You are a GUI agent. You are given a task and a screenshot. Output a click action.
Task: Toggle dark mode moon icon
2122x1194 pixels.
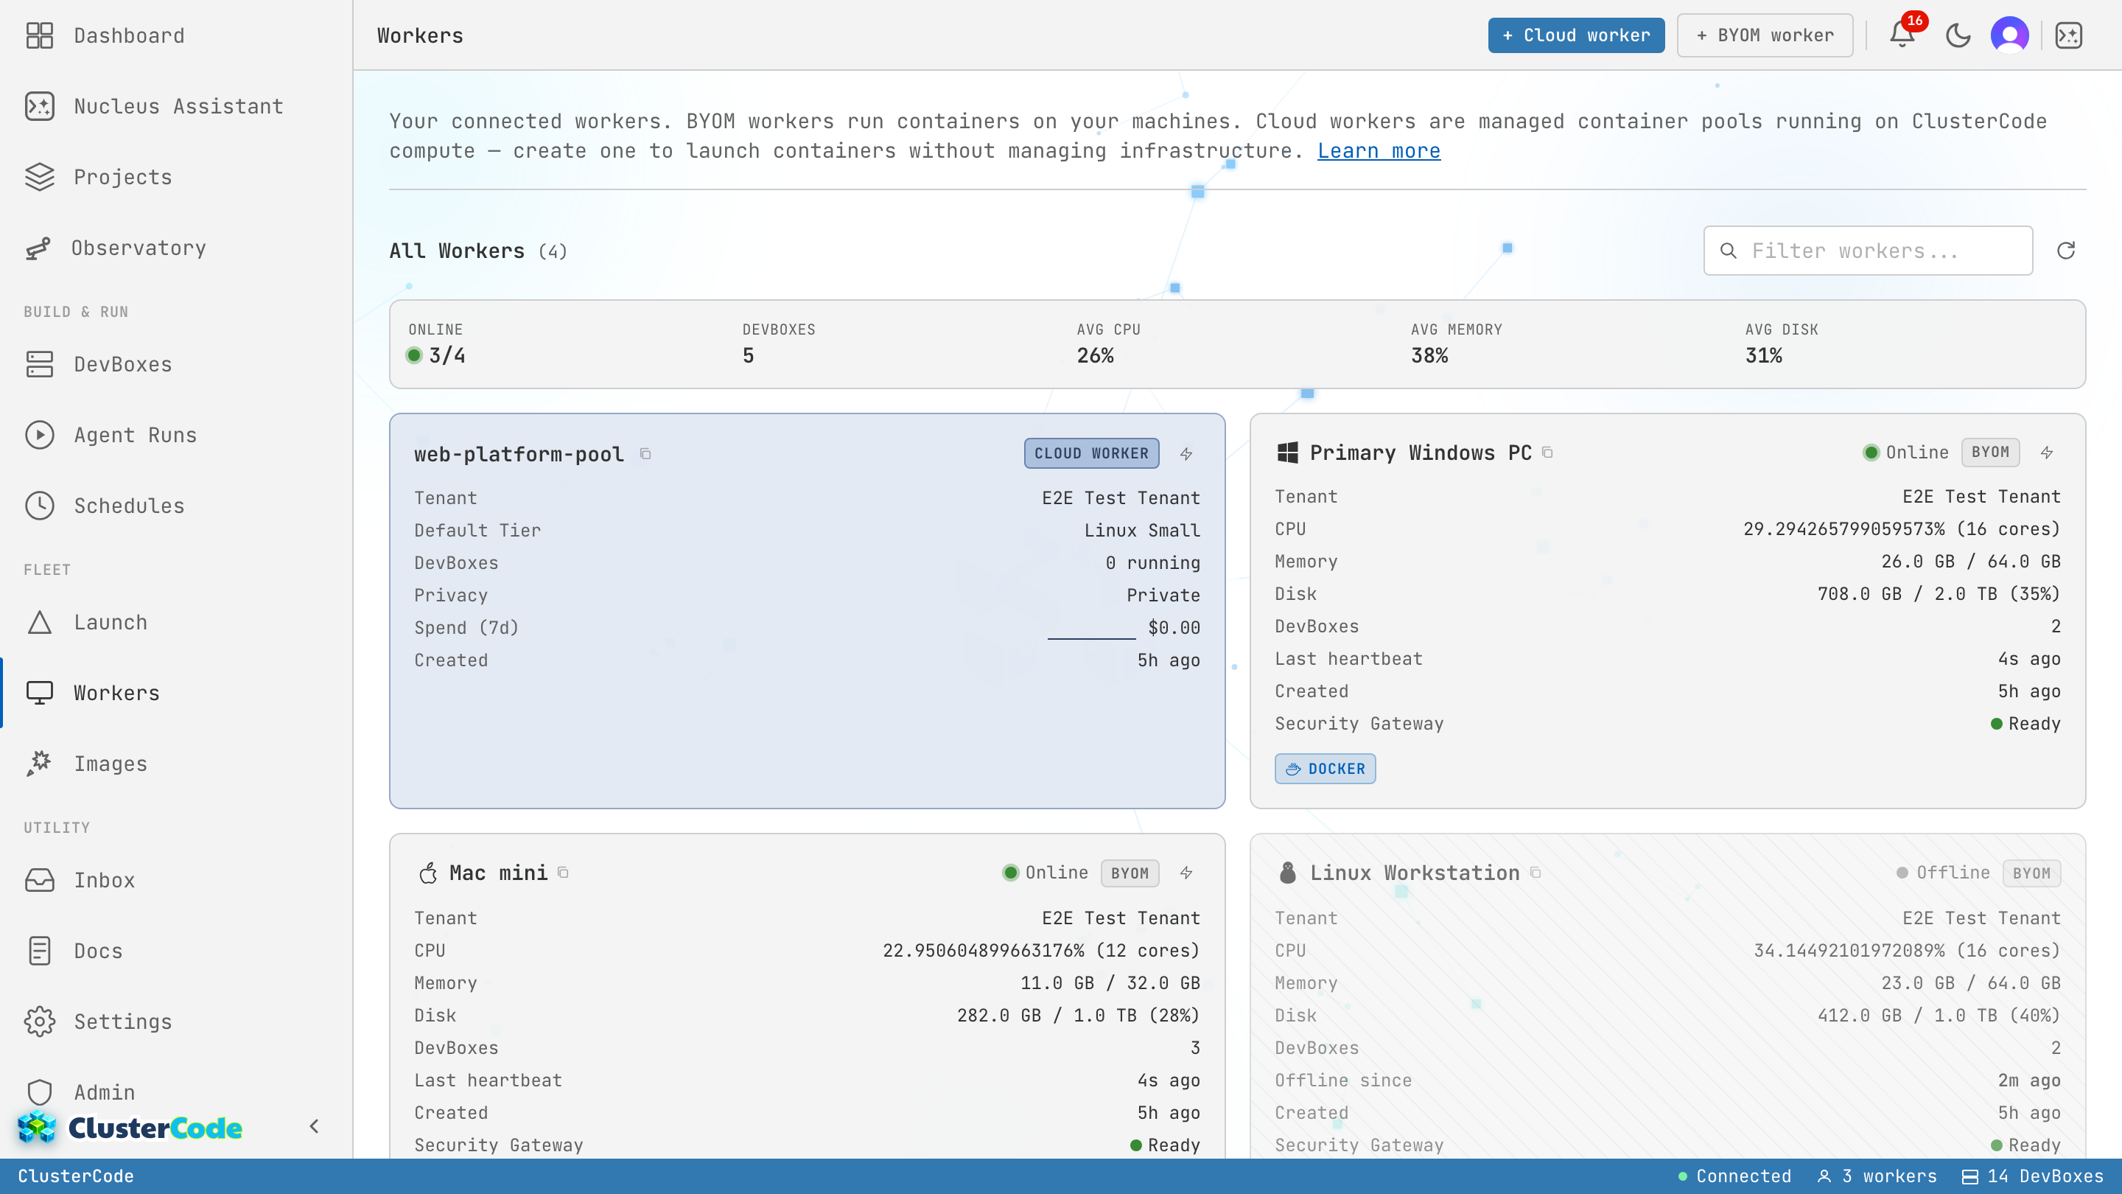pyautogui.click(x=1958, y=35)
